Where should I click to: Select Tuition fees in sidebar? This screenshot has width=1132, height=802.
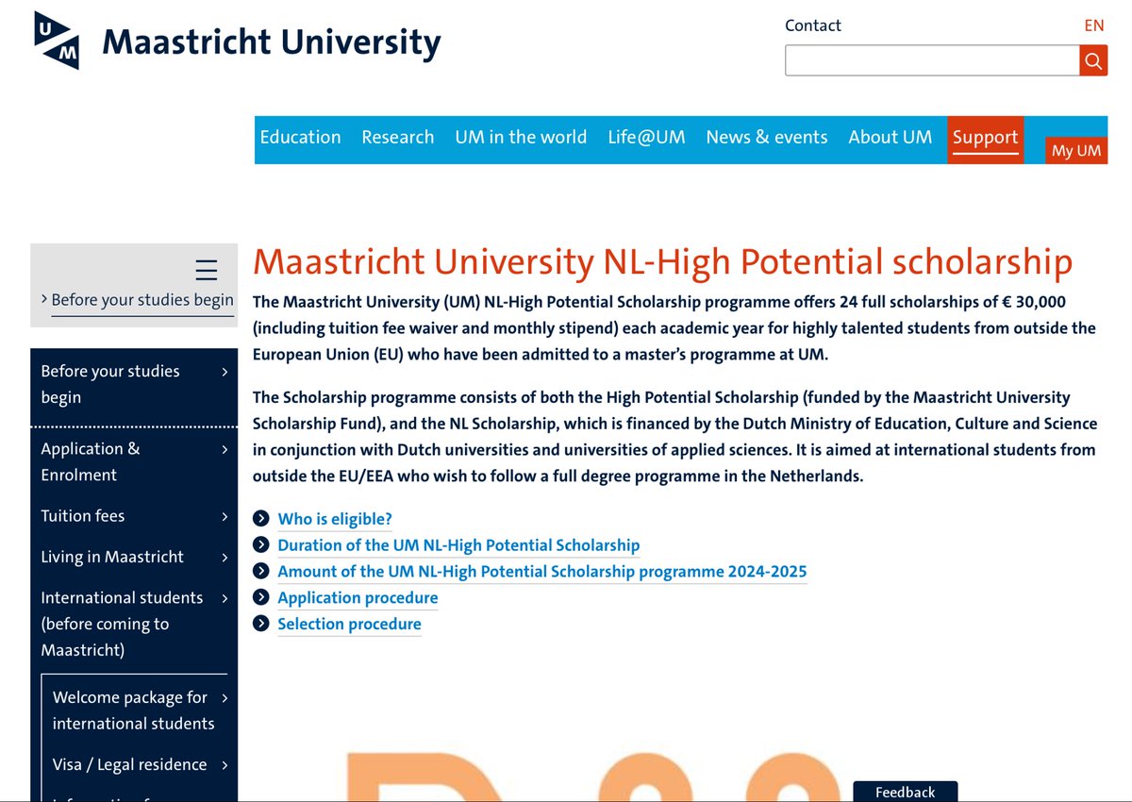point(83,516)
